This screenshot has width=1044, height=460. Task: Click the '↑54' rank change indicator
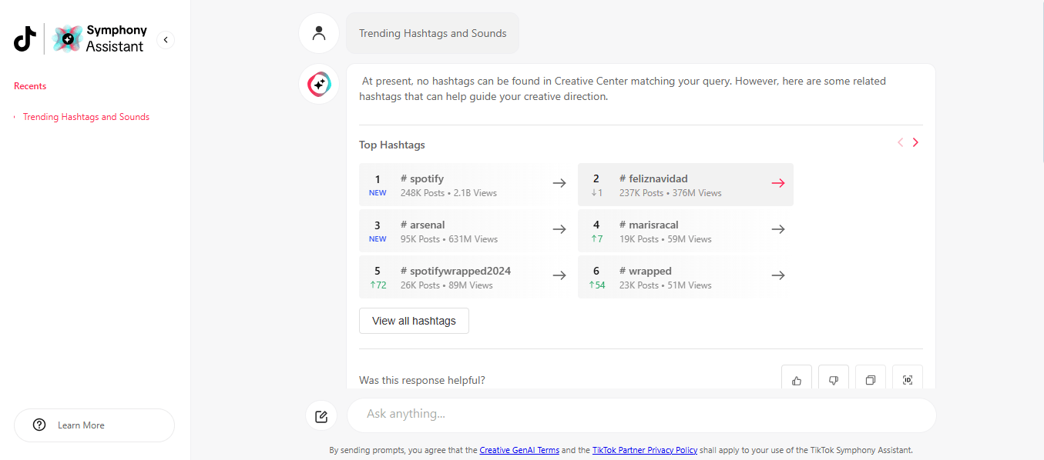(596, 285)
